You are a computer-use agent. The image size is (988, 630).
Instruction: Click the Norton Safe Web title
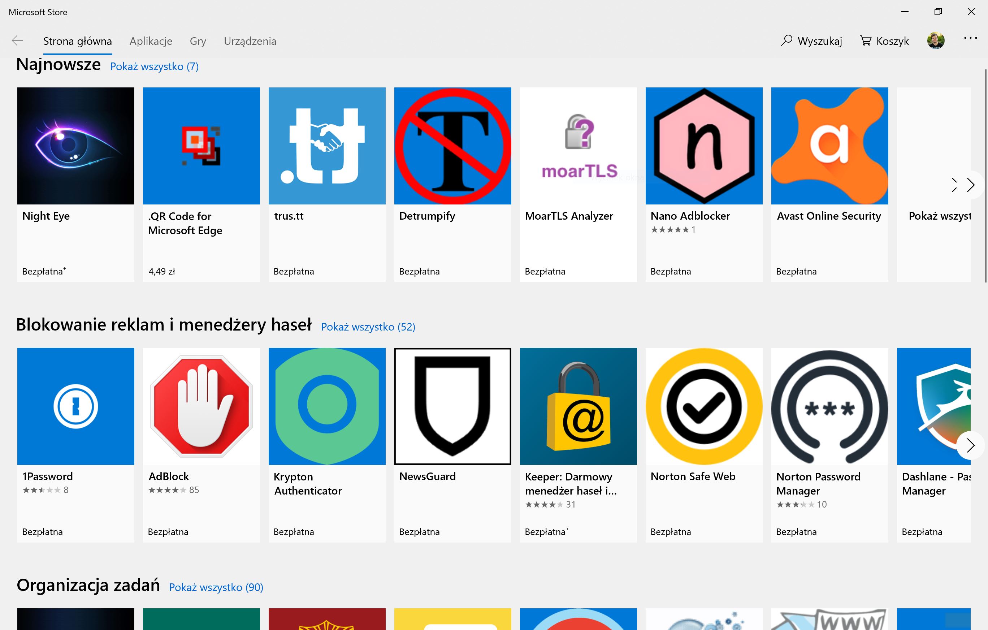[693, 476]
